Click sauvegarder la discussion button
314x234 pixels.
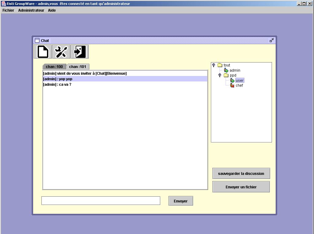(x=241, y=173)
